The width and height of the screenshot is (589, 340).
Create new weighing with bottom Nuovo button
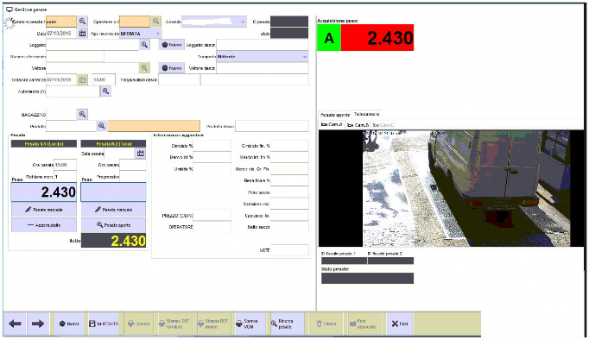pyautogui.click(x=69, y=324)
